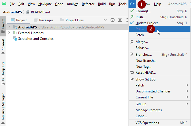Choose Commit... from the Git menu
Viewport: 191px width, 126px height.
tap(159, 11)
